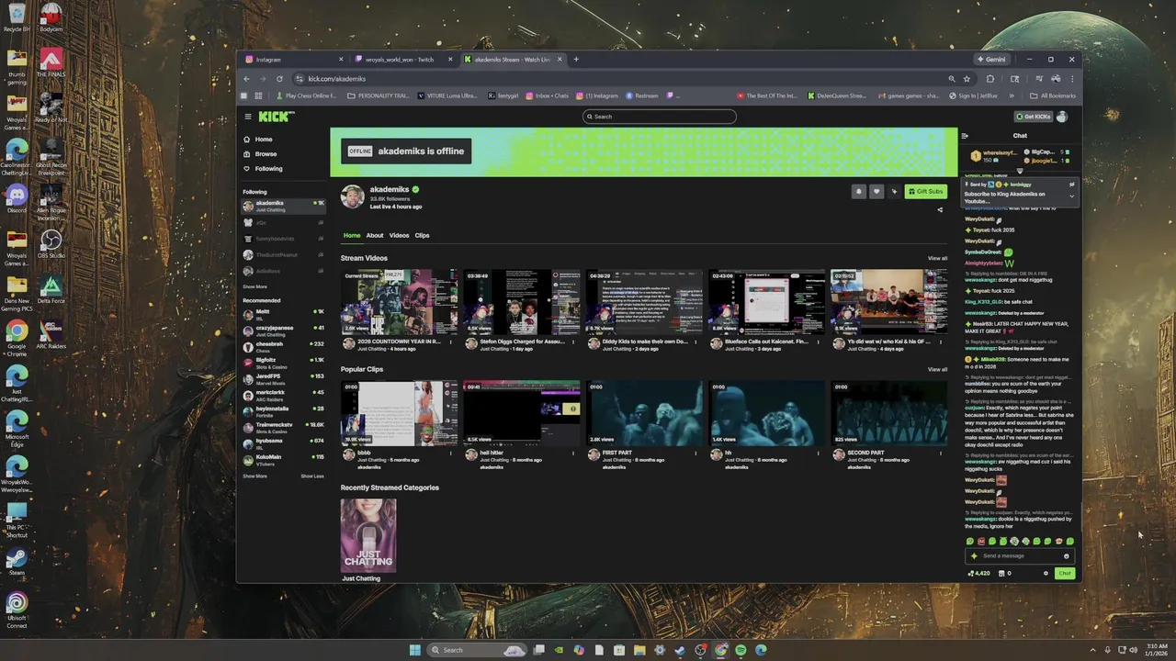This screenshot has width=1176, height=661.
Task: Switch to About tab on channel
Action: [x=375, y=235]
